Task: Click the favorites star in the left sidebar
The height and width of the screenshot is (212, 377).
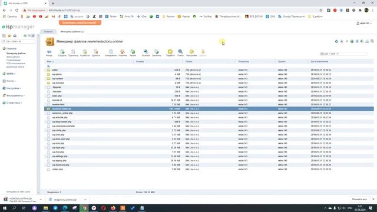Action: 9,36
